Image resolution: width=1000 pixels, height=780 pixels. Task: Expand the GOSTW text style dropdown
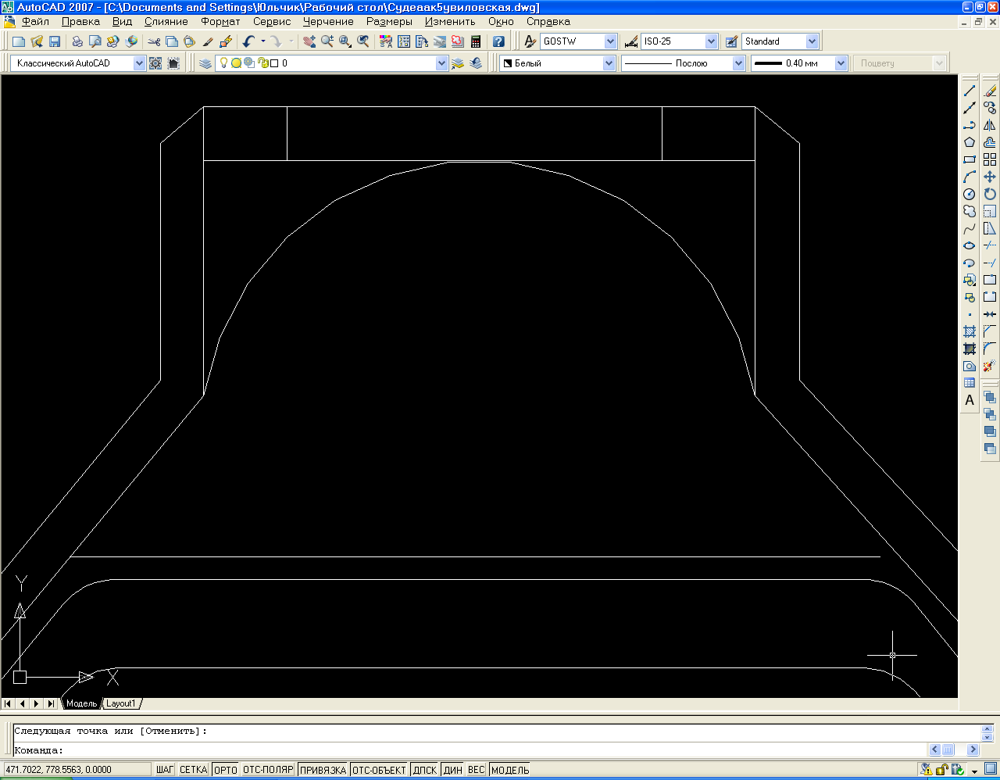(610, 41)
